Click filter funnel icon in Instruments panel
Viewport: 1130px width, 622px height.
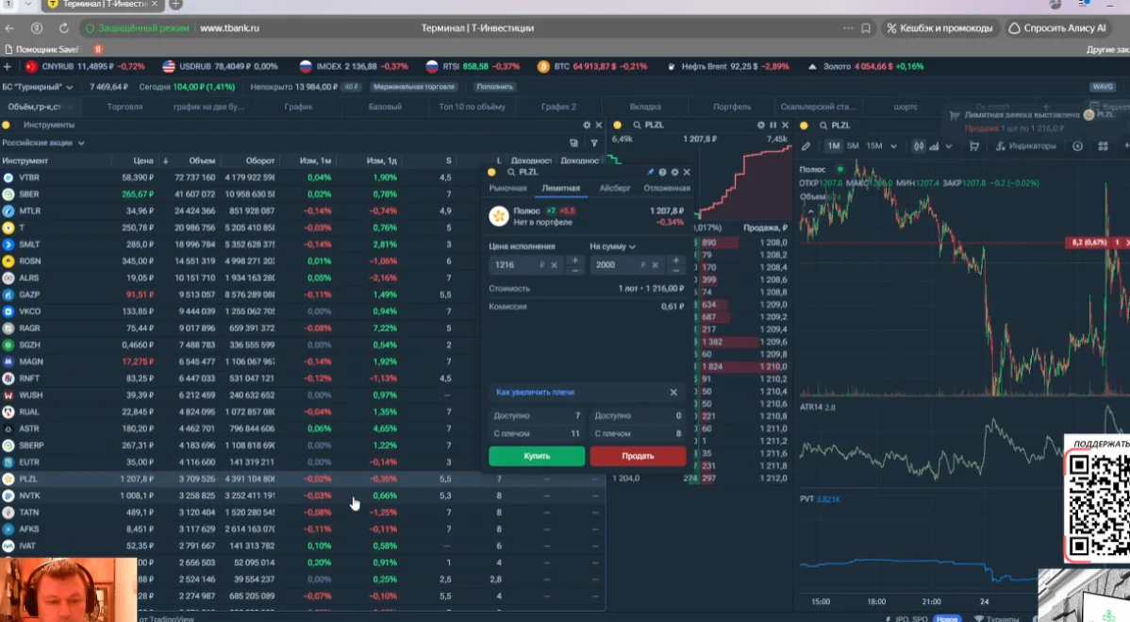[594, 143]
